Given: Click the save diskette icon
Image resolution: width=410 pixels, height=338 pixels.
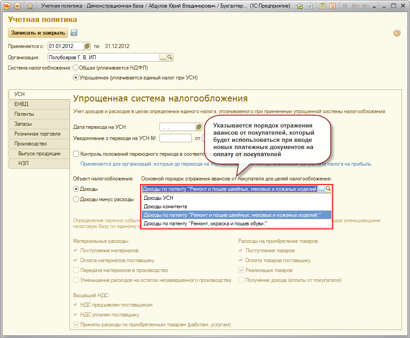Looking at the screenshot, I should coord(74,33).
